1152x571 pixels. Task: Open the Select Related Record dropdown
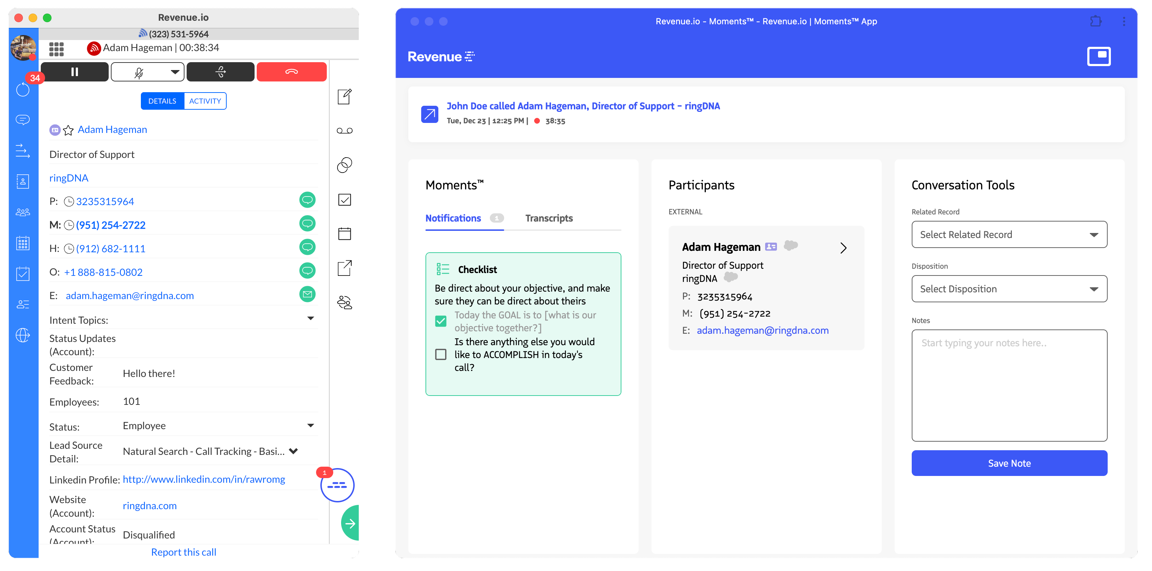(1009, 234)
